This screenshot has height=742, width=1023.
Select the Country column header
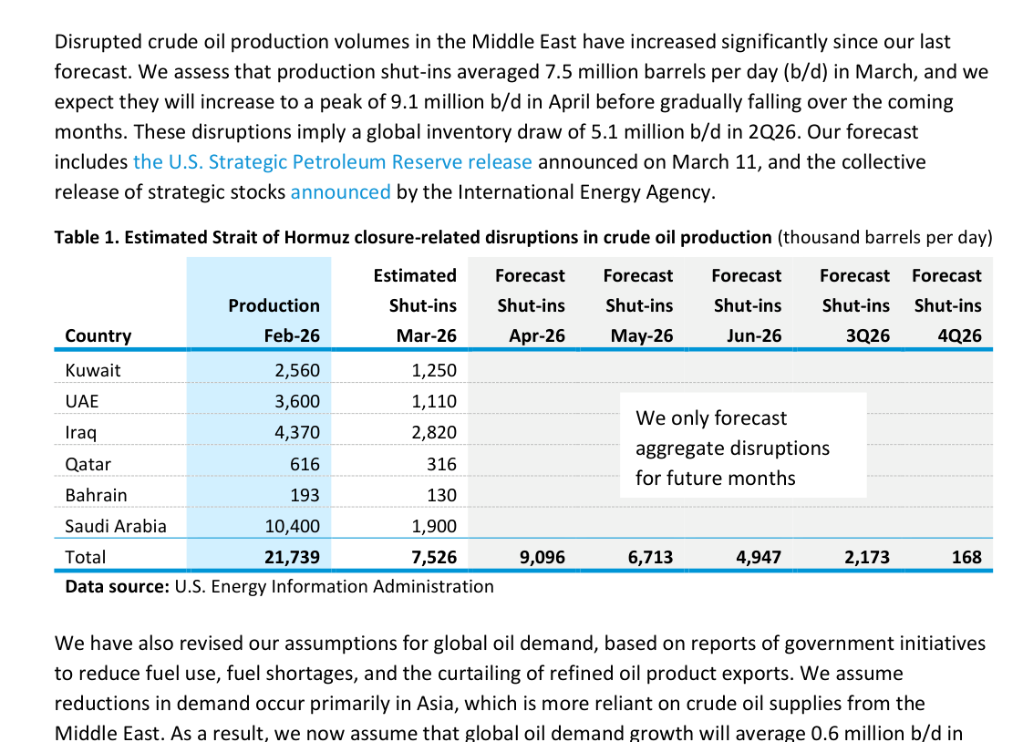point(98,335)
